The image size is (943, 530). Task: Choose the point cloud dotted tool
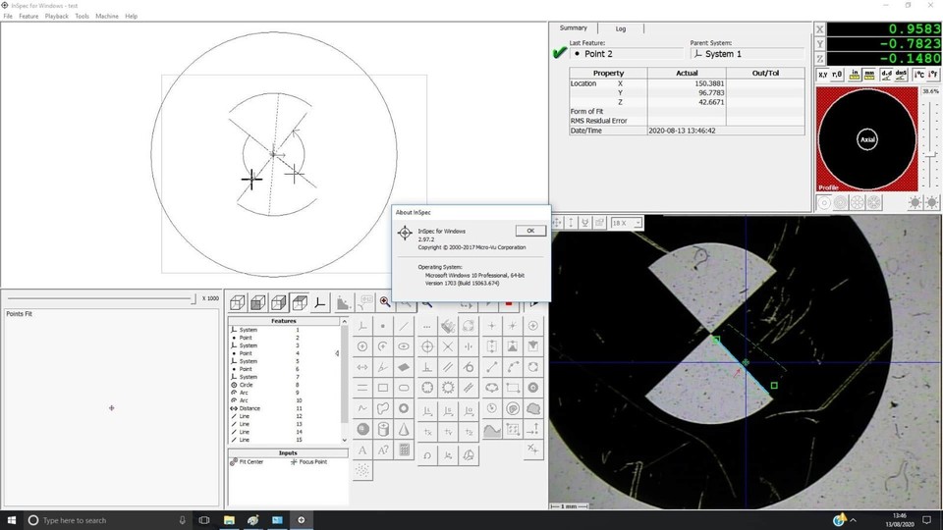(362, 470)
